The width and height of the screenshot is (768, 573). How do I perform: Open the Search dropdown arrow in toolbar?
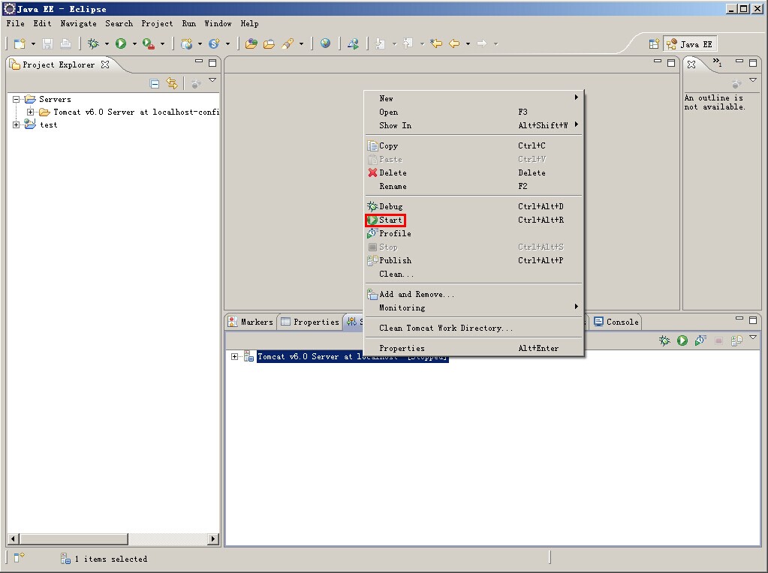(301, 44)
